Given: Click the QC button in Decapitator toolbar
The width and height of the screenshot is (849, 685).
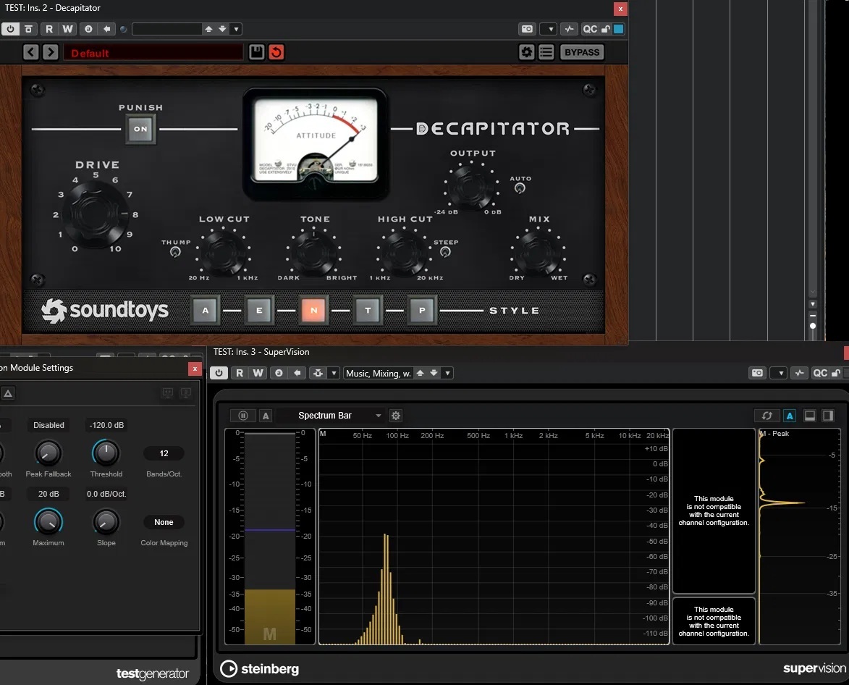Looking at the screenshot, I should coord(590,29).
